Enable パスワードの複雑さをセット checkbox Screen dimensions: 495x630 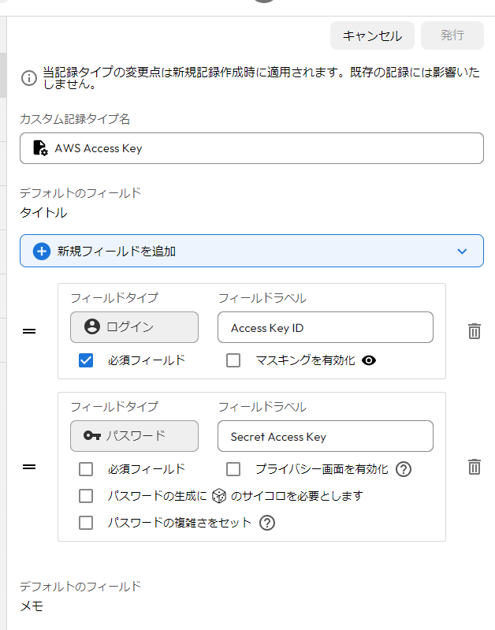(x=86, y=522)
